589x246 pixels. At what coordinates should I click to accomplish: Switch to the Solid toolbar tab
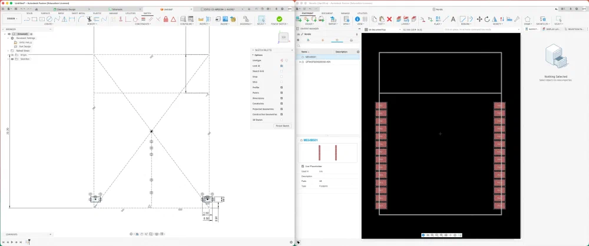coord(29,13)
